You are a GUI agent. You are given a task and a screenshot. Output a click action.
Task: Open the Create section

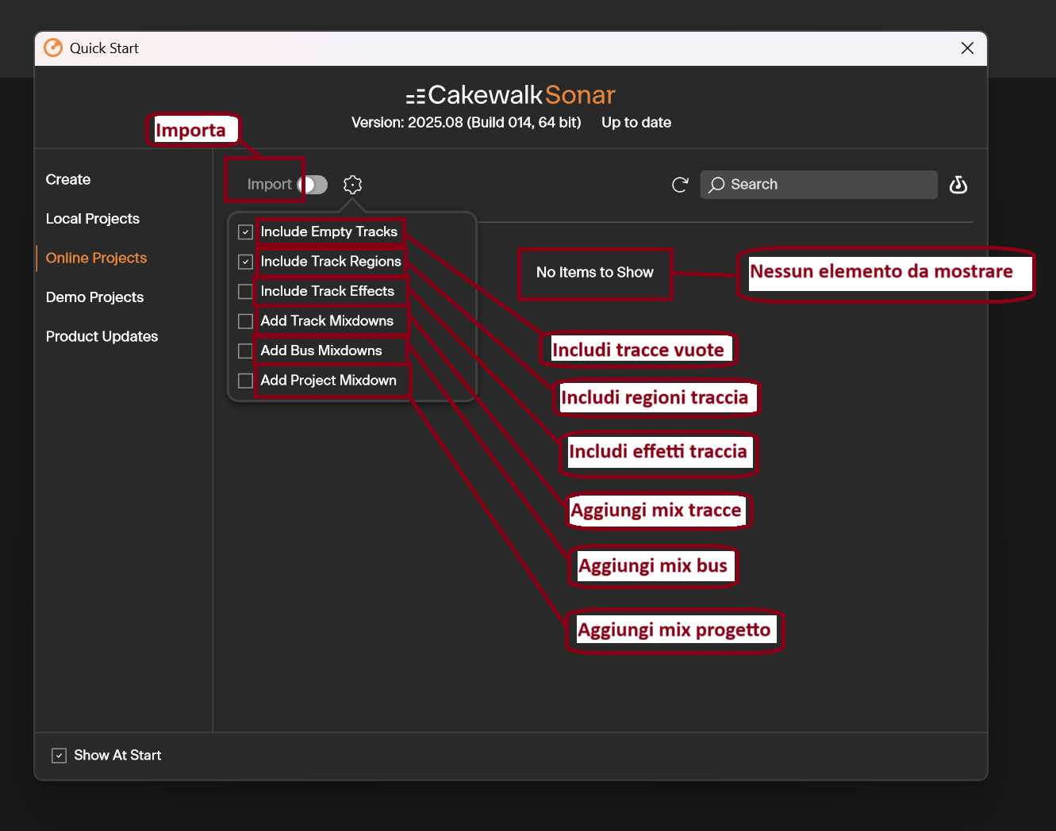[x=68, y=180]
